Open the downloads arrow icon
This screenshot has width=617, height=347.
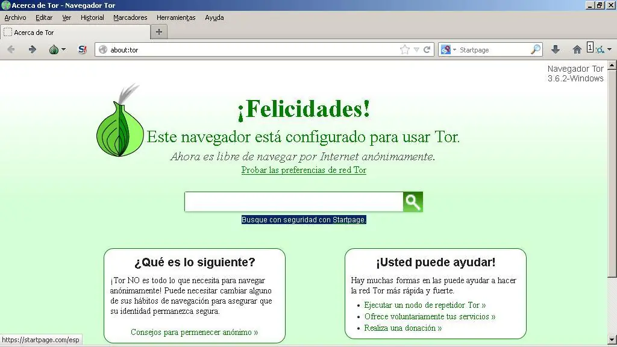[555, 49]
